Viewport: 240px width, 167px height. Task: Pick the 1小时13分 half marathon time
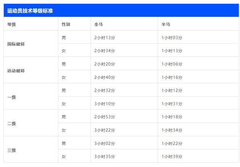[x=172, y=51]
